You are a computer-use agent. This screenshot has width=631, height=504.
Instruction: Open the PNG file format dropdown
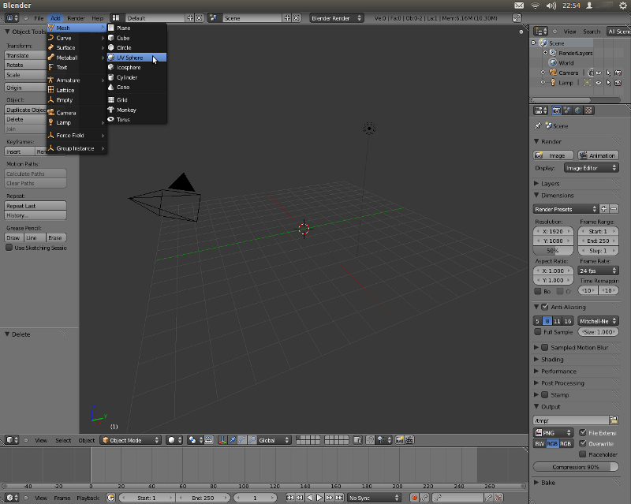pyautogui.click(x=554, y=433)
